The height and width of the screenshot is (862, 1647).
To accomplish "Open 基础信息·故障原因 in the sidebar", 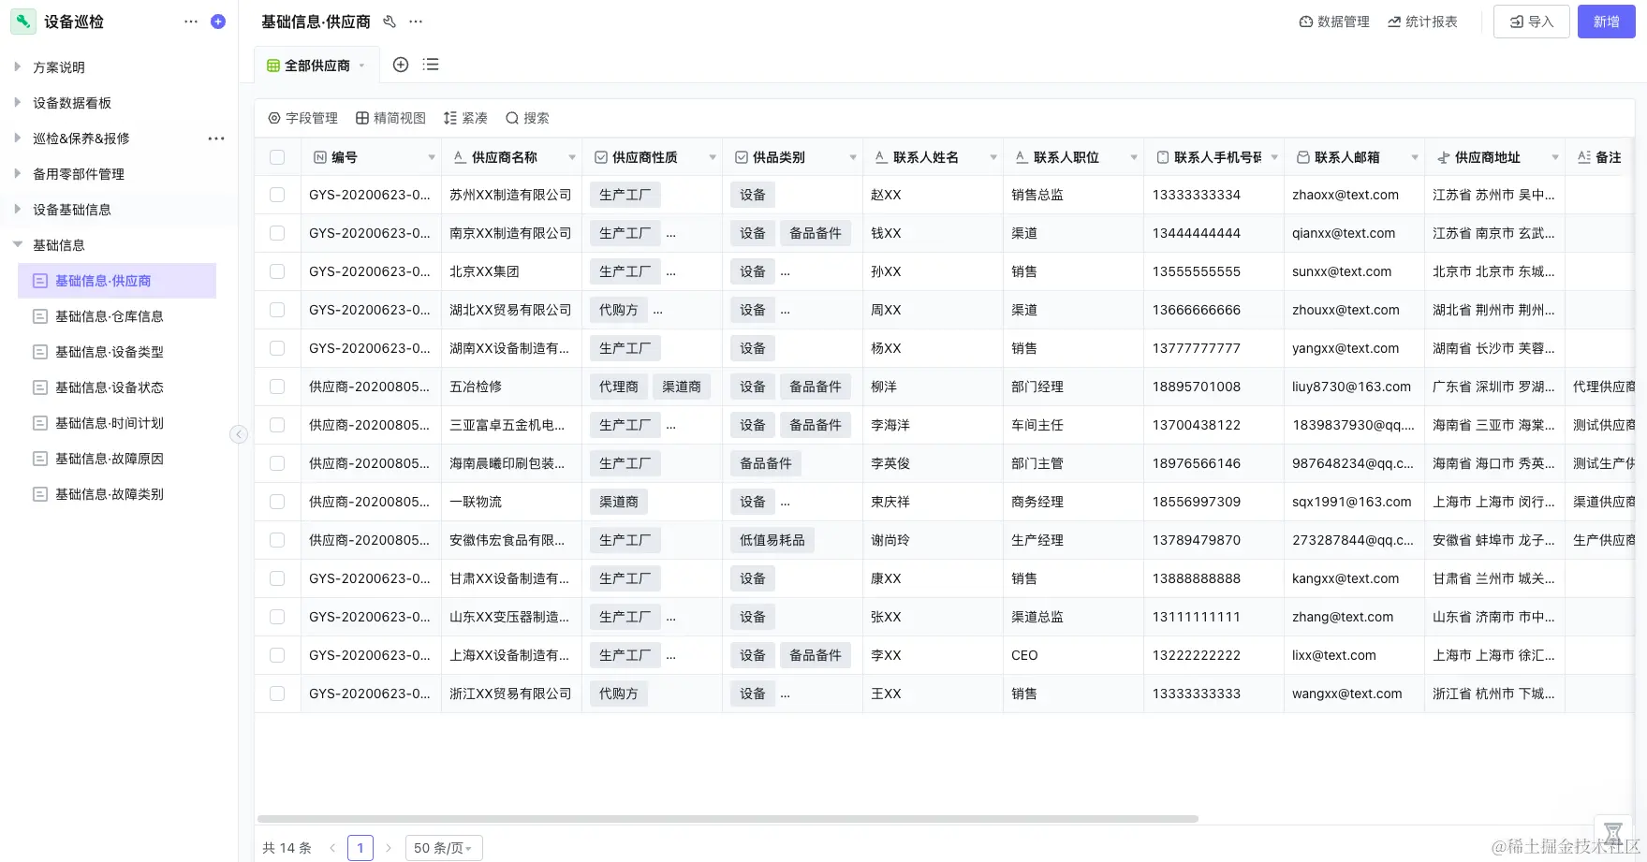I will 117,459.
